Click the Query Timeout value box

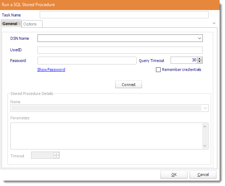click(184, 60)
